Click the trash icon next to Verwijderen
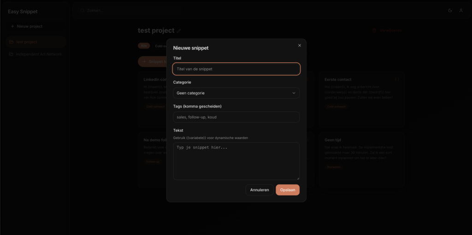Image resolution: width=472 pixels, height=235 pixels. [374, 31]
